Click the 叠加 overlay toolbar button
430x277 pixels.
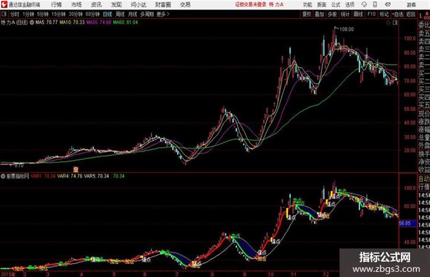[319, 14]
